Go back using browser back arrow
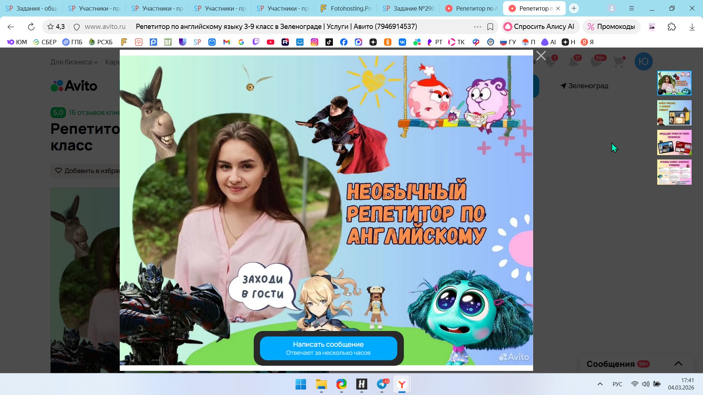The height and width of the screenshot is (395, 703). point(11,27)
